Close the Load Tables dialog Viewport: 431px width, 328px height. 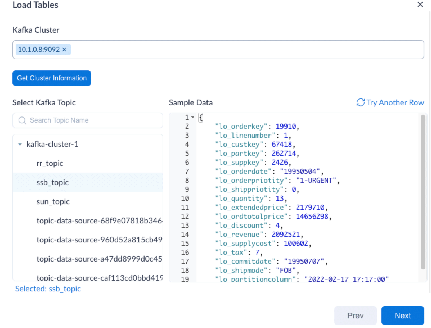420,5
